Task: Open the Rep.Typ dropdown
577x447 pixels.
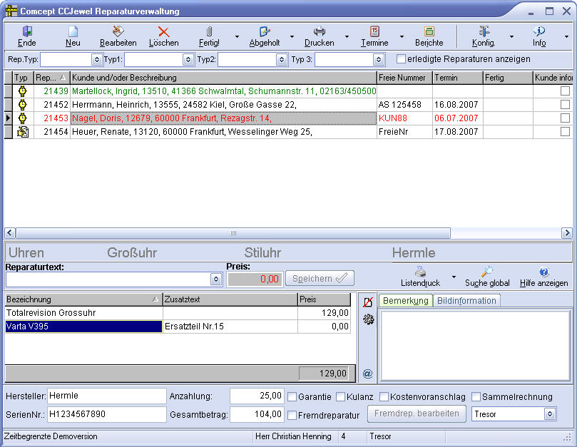Action: click(97, 60)
